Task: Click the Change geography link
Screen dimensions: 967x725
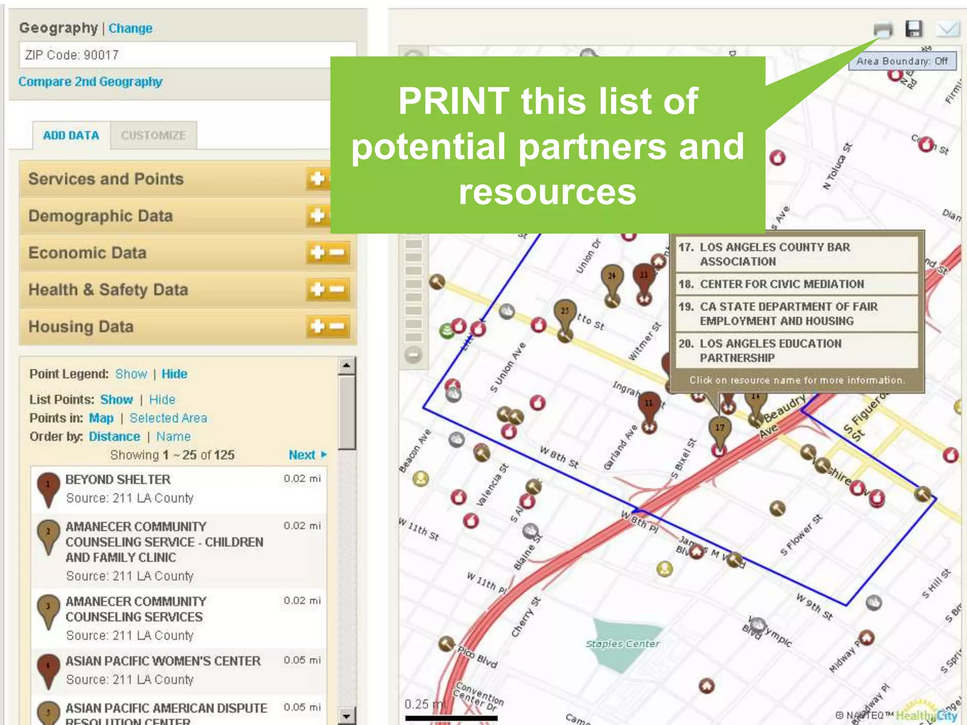Action: point(130,28)
